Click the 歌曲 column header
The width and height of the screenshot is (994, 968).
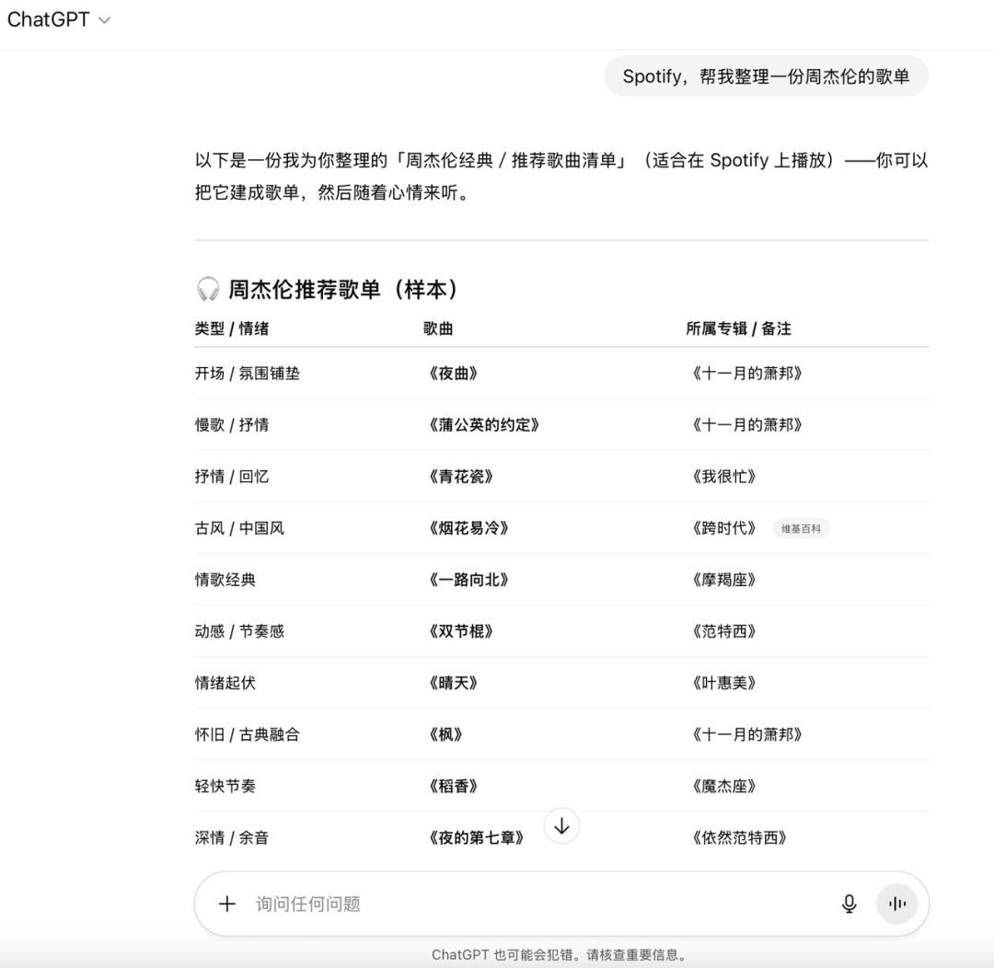coord(438,328)
